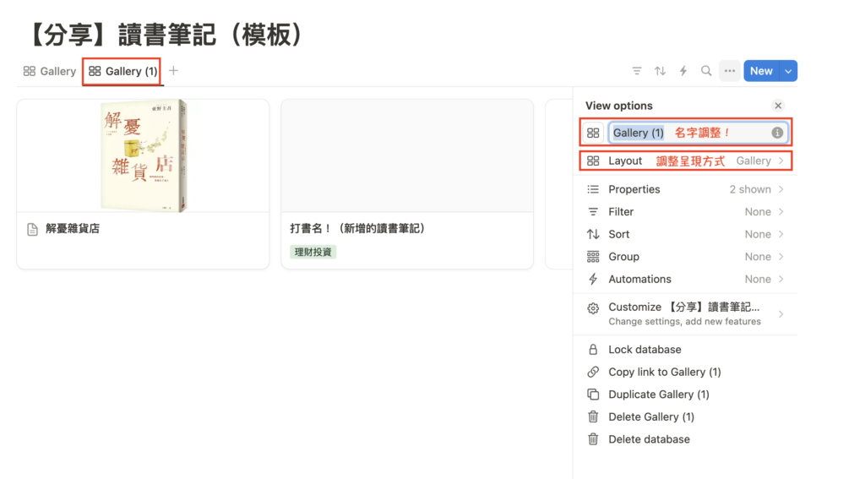Expand the Layout option row
The image size is (865, 479).
tap(685, 161)
